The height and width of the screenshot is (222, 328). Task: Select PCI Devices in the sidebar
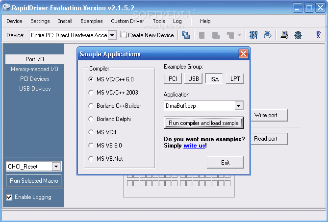point(35,79)
